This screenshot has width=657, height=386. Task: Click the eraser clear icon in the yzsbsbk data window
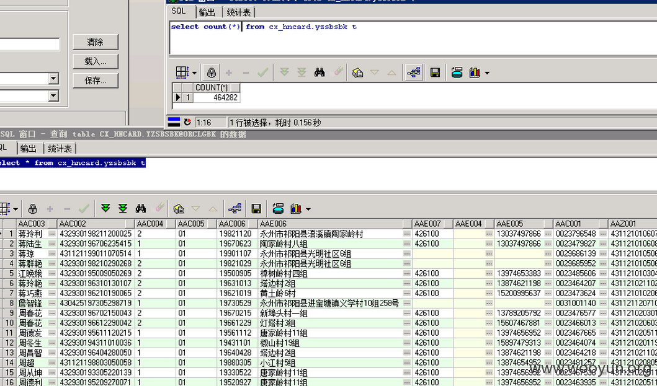point(159,207)
